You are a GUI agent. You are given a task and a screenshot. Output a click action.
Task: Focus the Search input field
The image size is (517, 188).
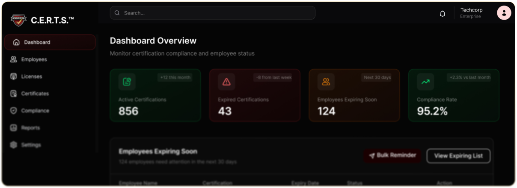213,13
